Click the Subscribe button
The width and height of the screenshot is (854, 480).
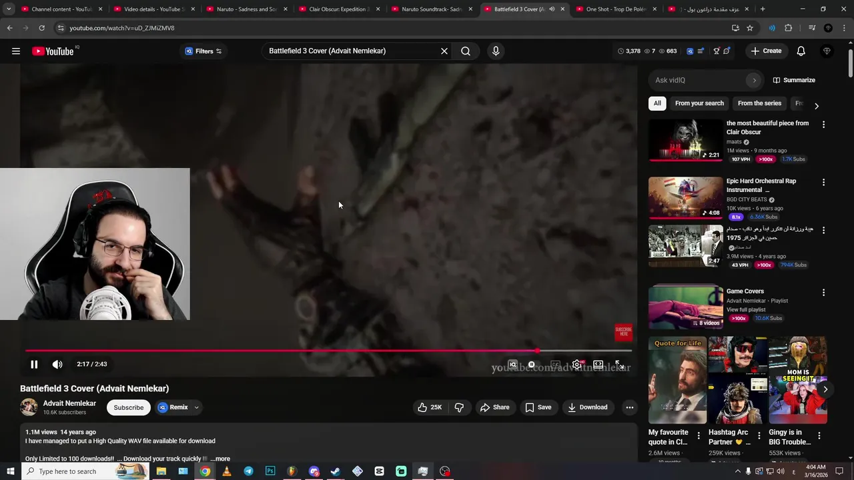[128, 407]
